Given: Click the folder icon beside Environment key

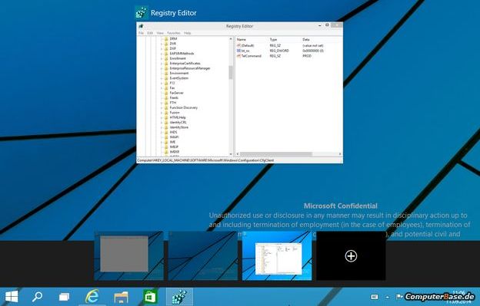Looking at the screenshot, I should coord(166,73).
